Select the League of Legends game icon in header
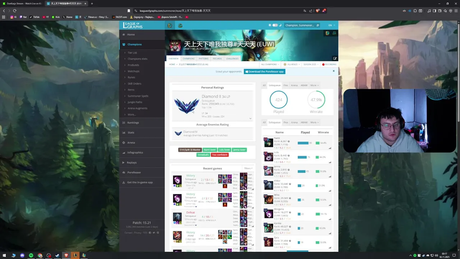Screen dimensions: 460x259 pos(170,25)
